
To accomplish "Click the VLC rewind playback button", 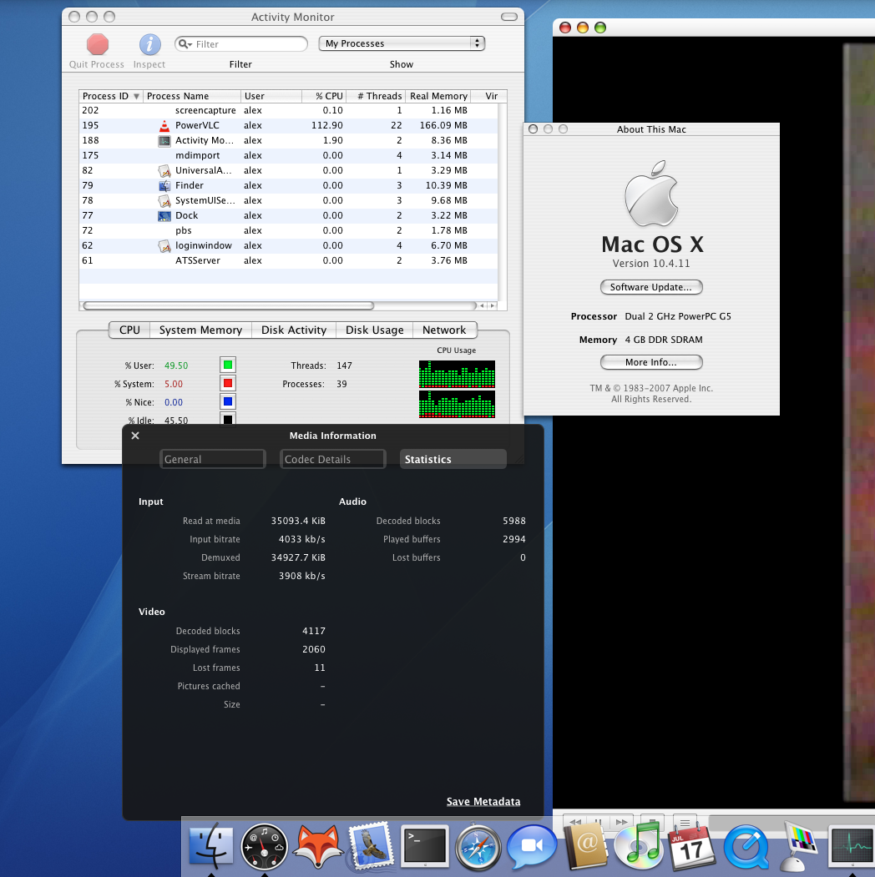I will [575, 822].
